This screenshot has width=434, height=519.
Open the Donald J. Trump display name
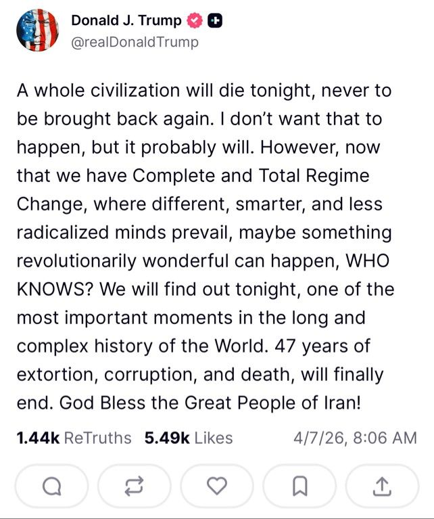[x=126, y=20]
